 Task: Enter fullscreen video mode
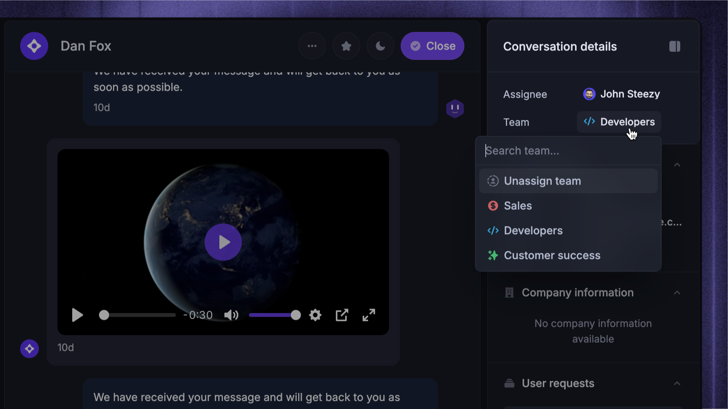coord(369,315)
